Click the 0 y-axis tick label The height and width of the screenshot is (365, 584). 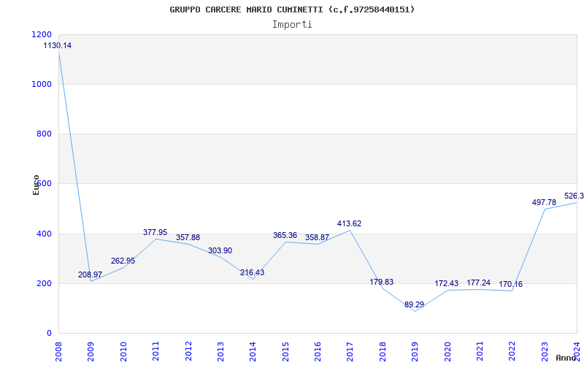[x=49, y=334]
